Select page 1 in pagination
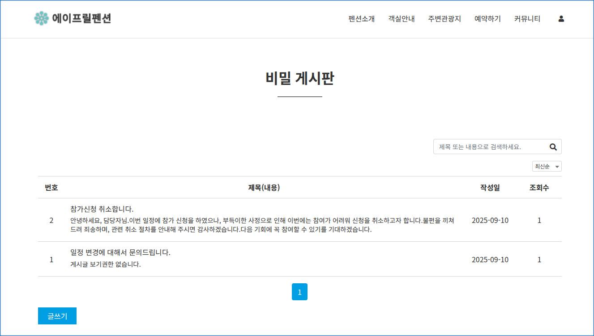Viewport: 594px width, 336px height. tap(299, 292)
